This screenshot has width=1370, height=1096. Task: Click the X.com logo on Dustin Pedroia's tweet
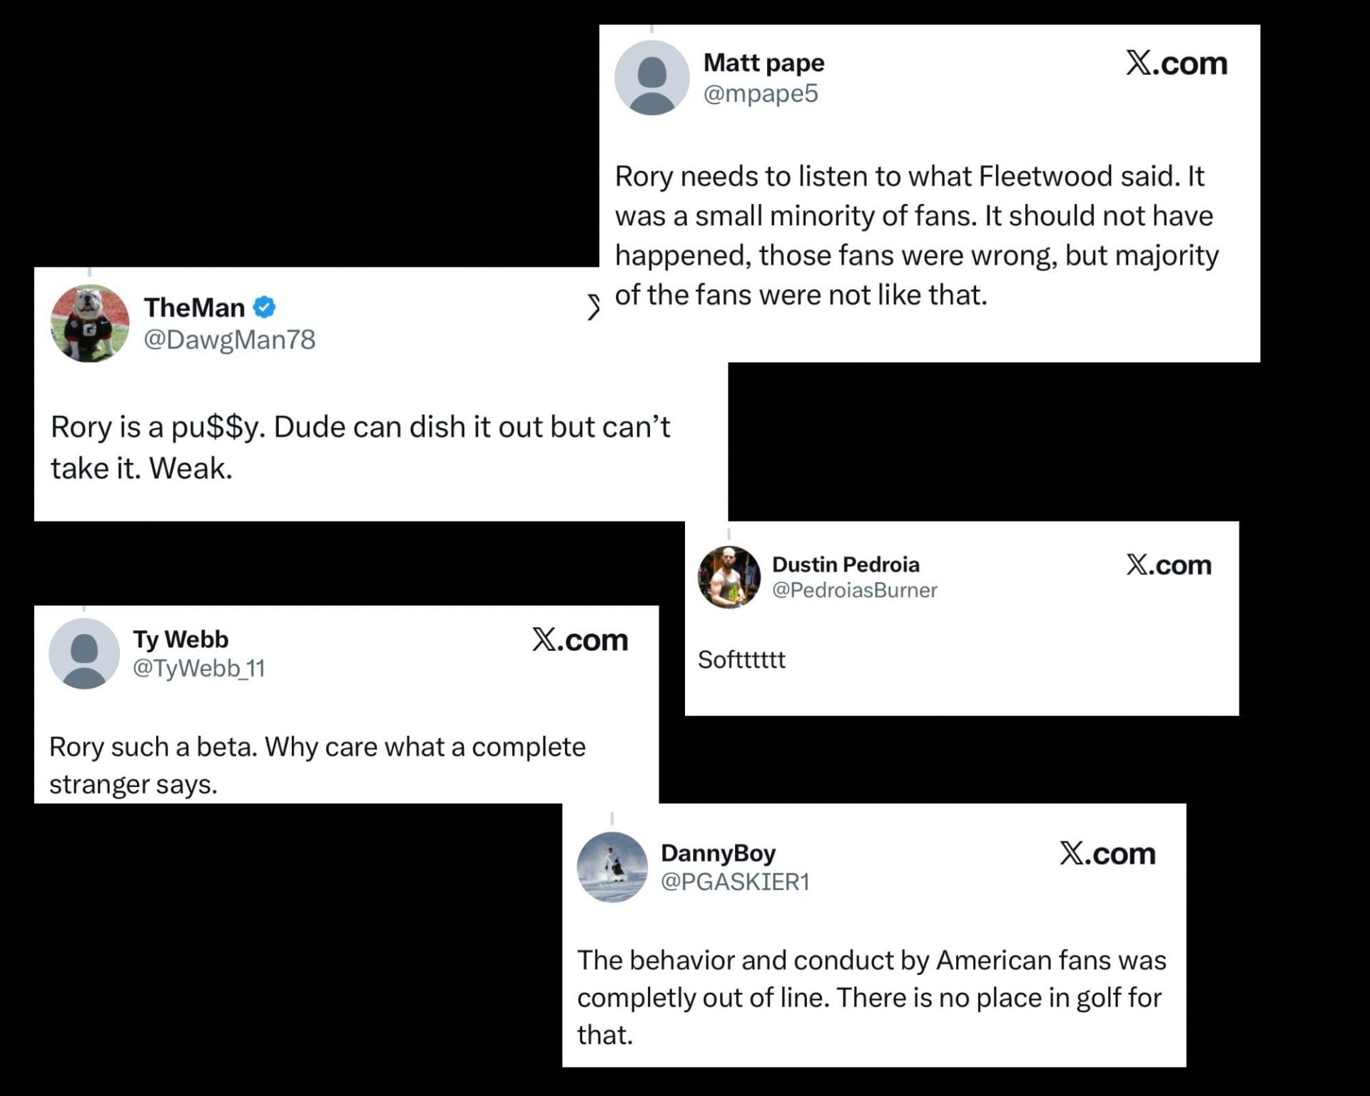tap(1169, 565)
